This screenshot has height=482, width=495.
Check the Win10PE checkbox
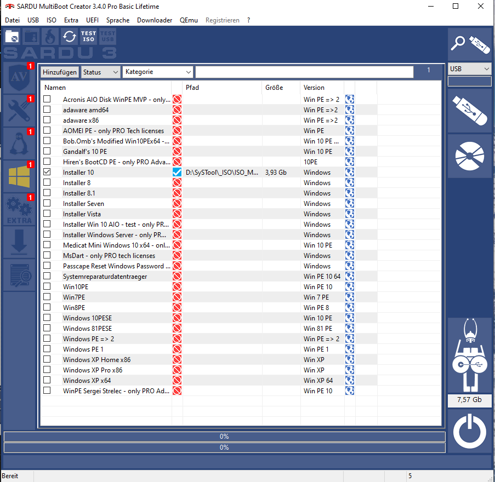coord(47,286)
